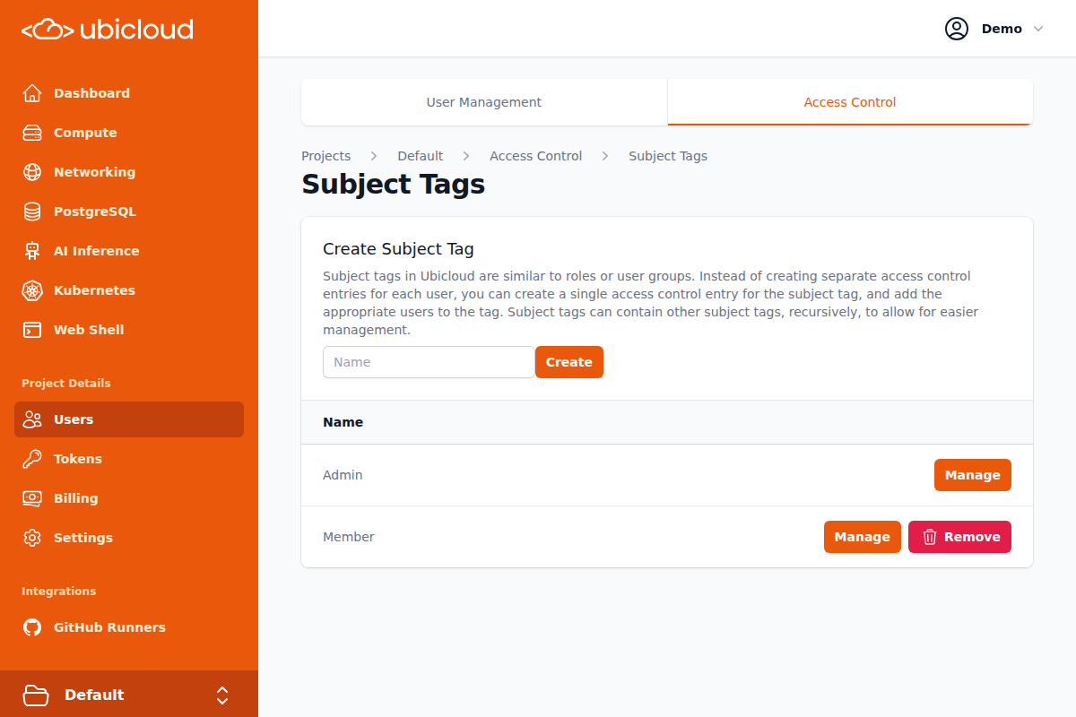
Task: Click Manage for the Member tag
Action: (x=863, y=537)
